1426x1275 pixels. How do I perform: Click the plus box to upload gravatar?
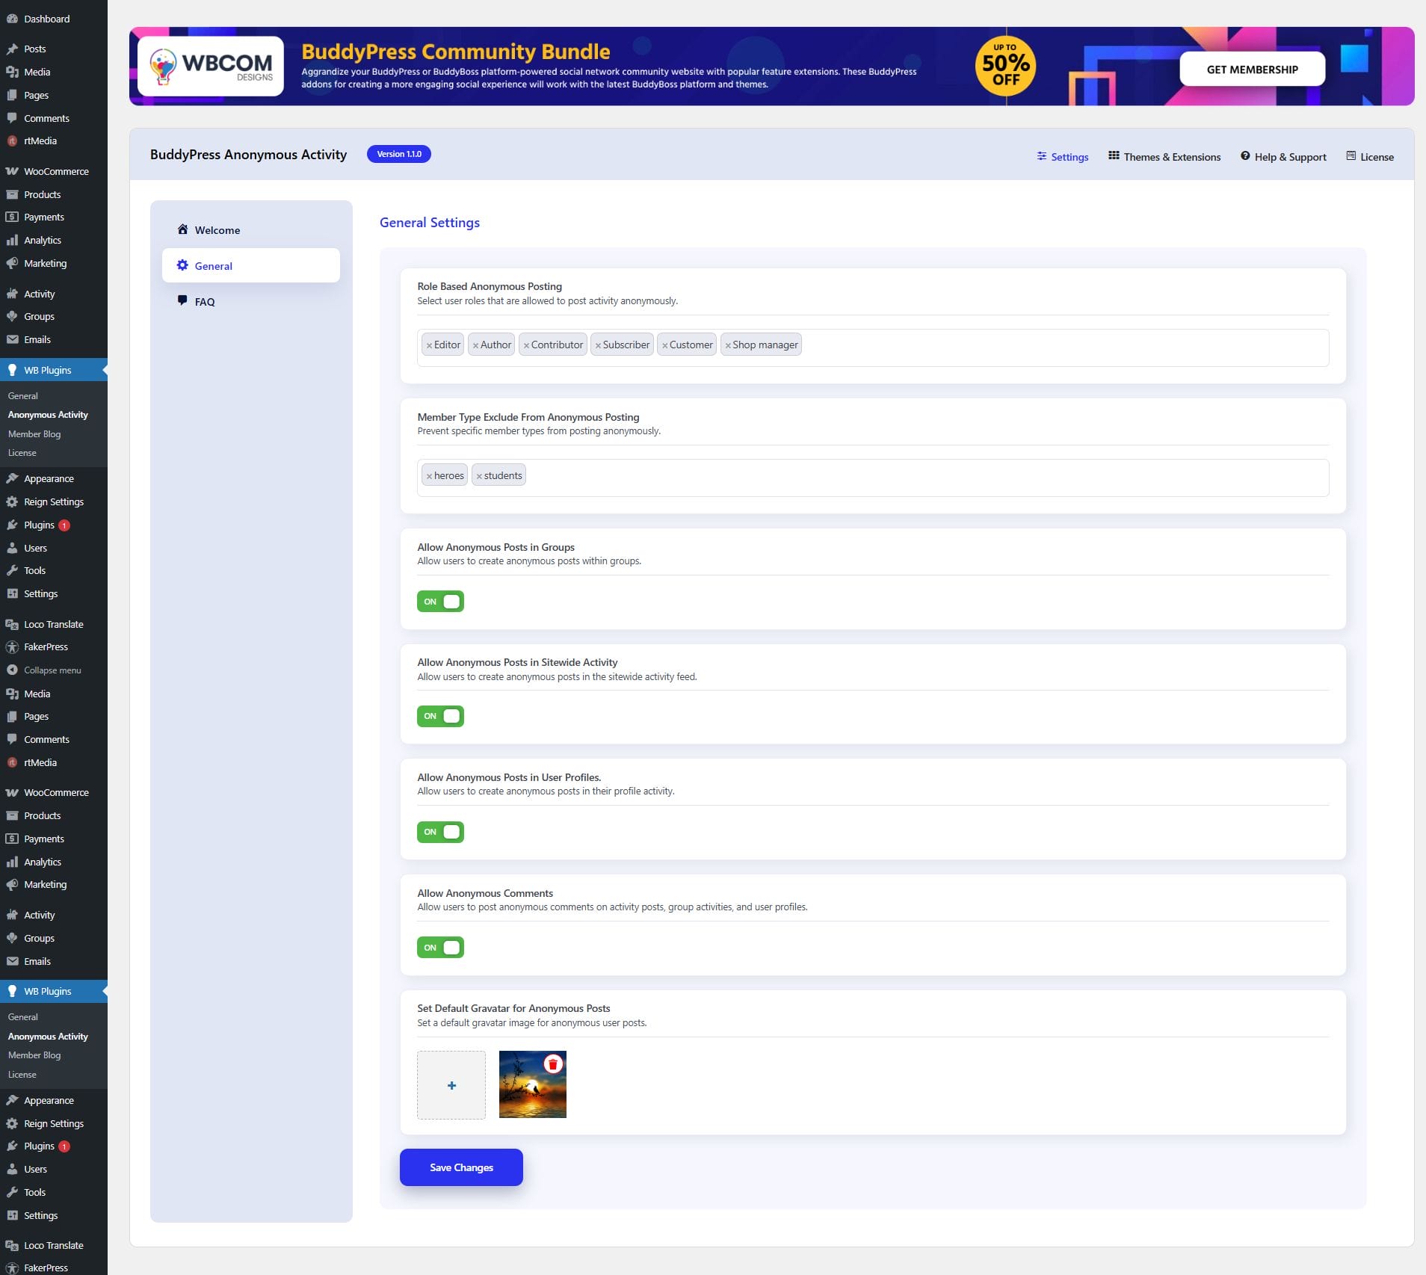pyautogui.click(x=451, y=1085)
